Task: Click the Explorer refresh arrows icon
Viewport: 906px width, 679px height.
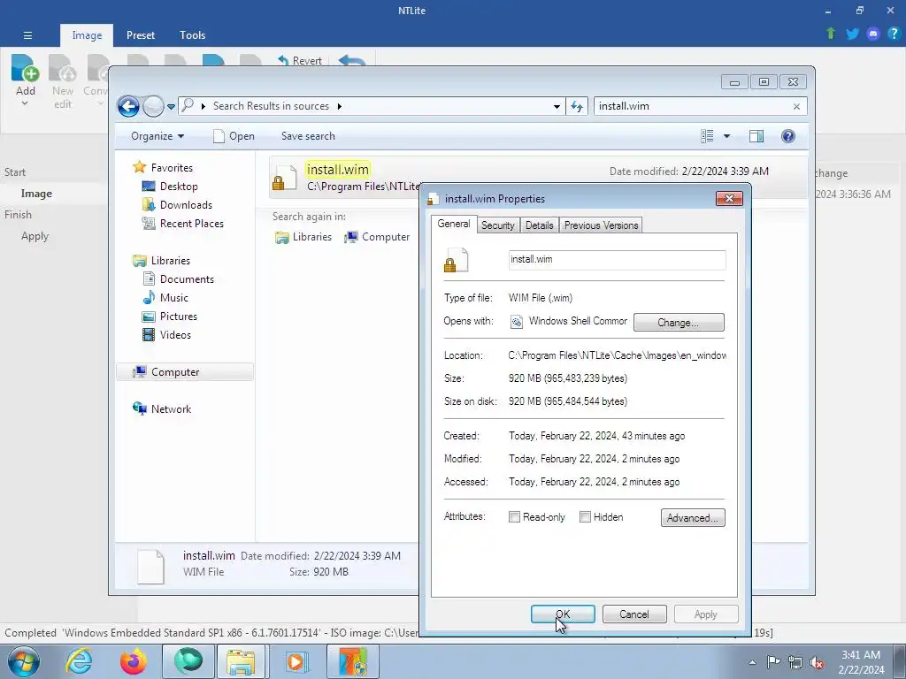Action: 577,106
